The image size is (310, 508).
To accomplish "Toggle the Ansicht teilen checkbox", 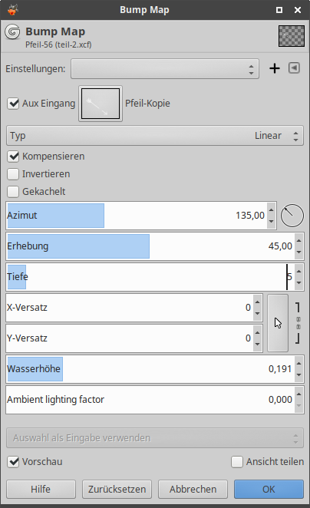I will 237,462.
